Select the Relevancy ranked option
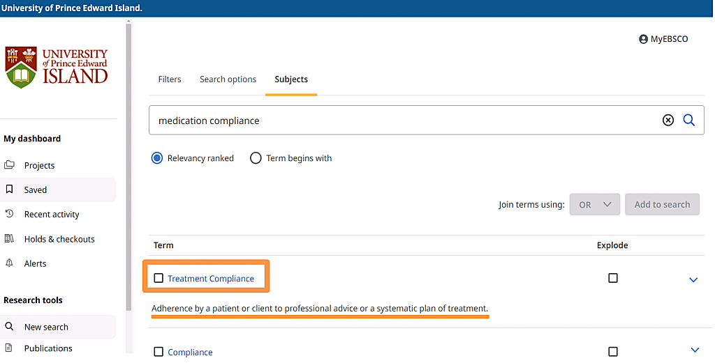Image resolution: width=715 pixels, height=363 pixels. (157, 158)
